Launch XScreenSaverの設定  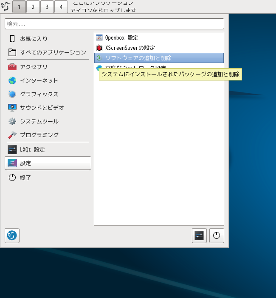coord(159,48)
